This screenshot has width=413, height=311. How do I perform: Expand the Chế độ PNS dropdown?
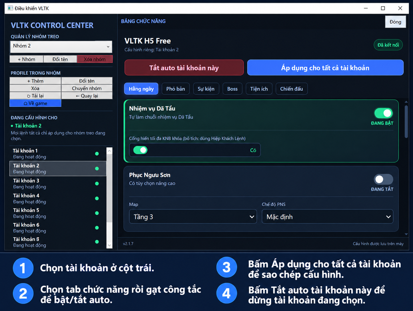[328, 217]
